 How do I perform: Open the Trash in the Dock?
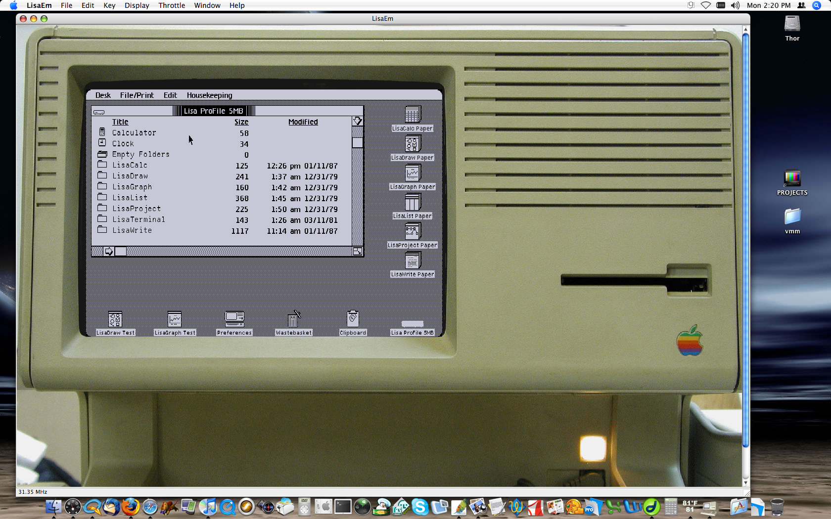[777, 507]
